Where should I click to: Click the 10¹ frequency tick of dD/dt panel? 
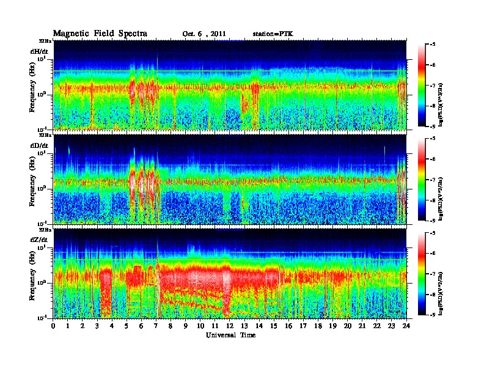[x=42, y=153]
